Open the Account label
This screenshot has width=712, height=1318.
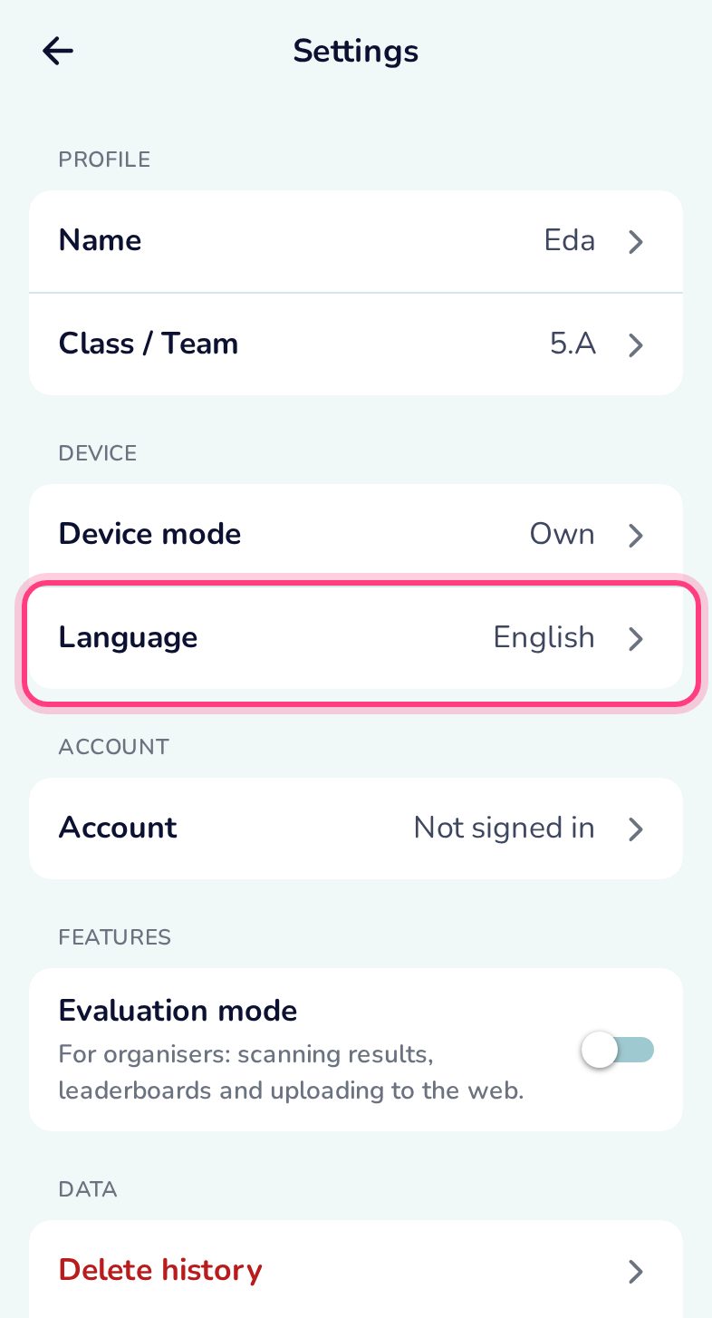click(118, 828)
